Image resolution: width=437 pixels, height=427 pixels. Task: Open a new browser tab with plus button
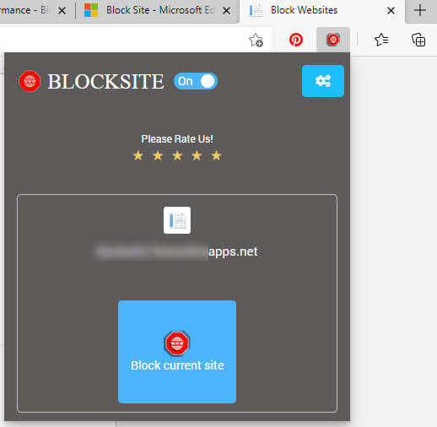tap(420, 11)
